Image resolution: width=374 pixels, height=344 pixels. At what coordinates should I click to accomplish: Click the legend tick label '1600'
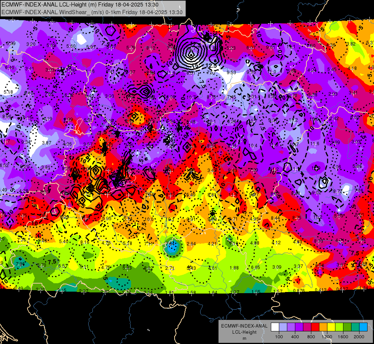pos(343,337)
